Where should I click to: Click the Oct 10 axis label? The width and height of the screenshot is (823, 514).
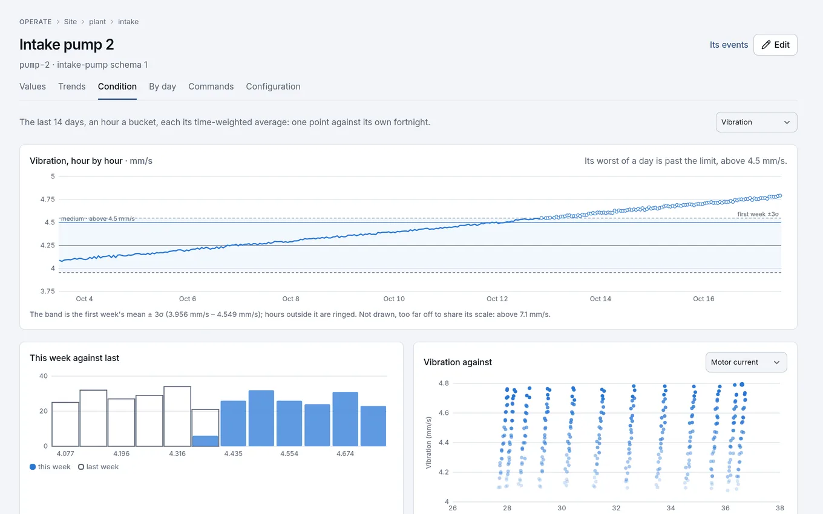(x=394, y=299)
